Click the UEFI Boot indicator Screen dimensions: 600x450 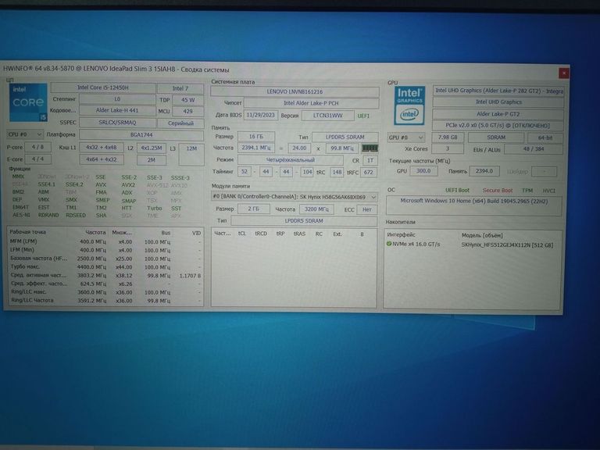coord(457,190)
